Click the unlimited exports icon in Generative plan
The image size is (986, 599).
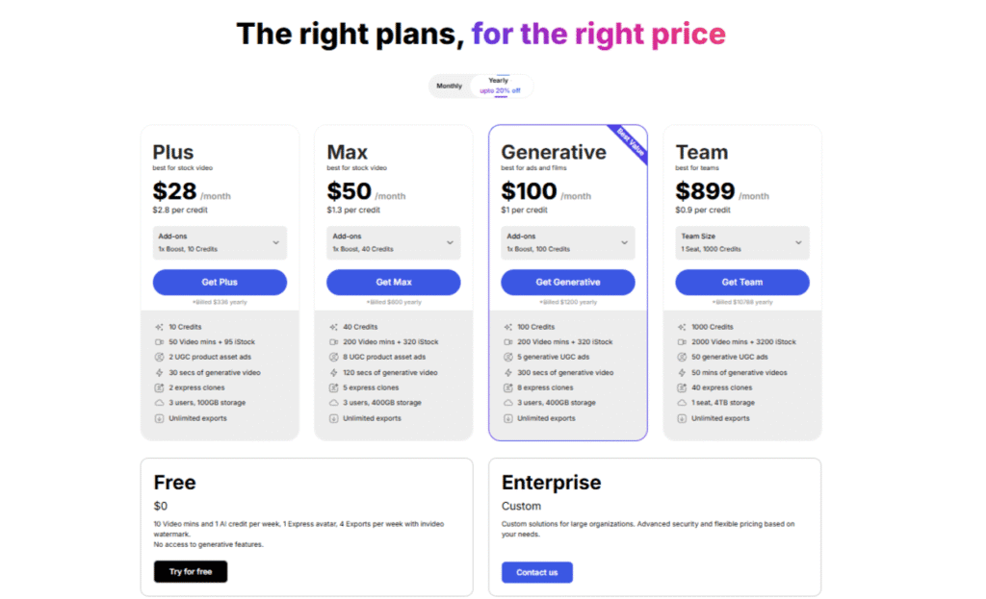[507, 418]
